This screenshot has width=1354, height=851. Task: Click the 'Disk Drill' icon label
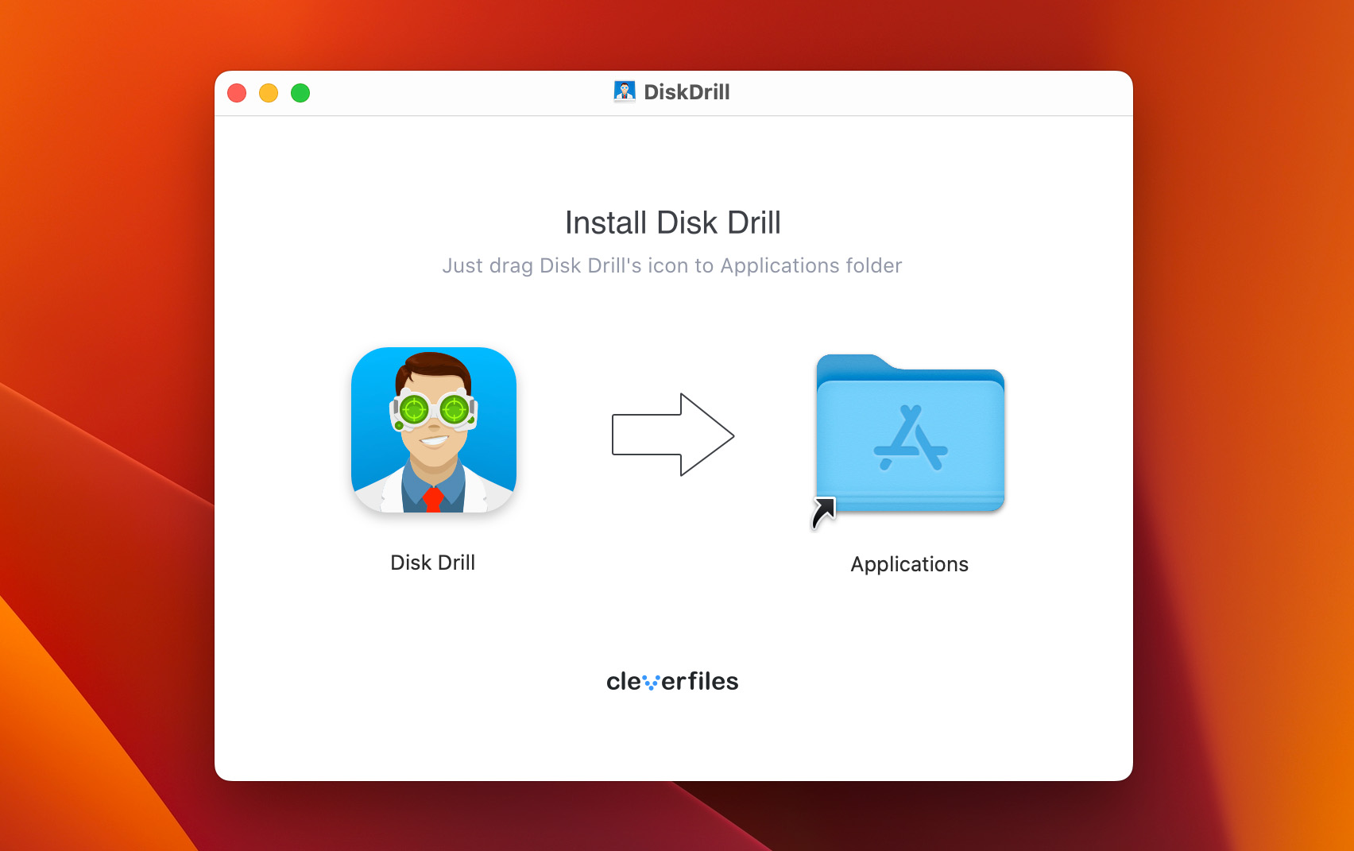click(x=433, y=563)
